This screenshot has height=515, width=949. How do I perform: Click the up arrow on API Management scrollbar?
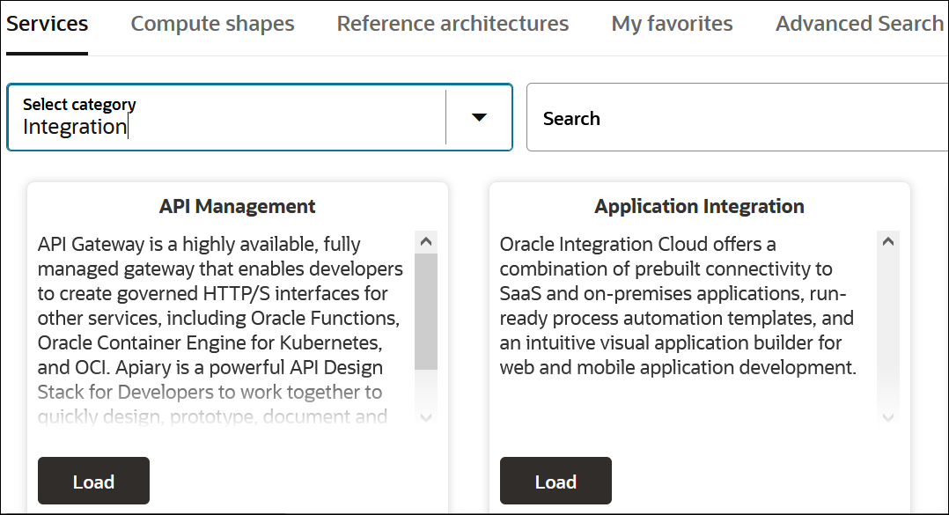pyautogui.click(x=426, y=239)
